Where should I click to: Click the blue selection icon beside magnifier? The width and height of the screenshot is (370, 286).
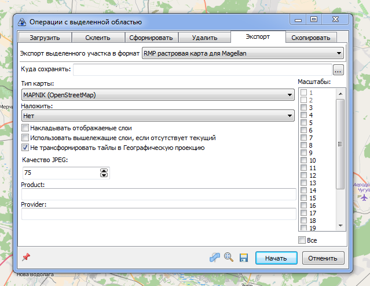click(x=215, y=258)
